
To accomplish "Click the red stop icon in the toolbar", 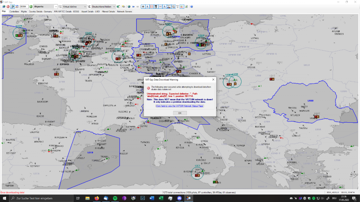I will click(x=8, y=6).
